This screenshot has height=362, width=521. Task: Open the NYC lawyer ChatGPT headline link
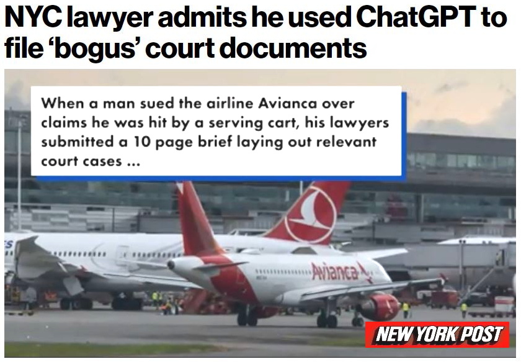point(256,32)
